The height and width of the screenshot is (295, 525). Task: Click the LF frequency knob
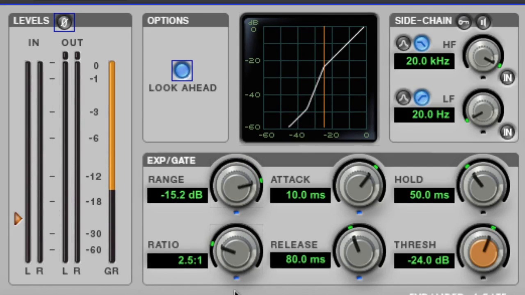pos(483,111)
